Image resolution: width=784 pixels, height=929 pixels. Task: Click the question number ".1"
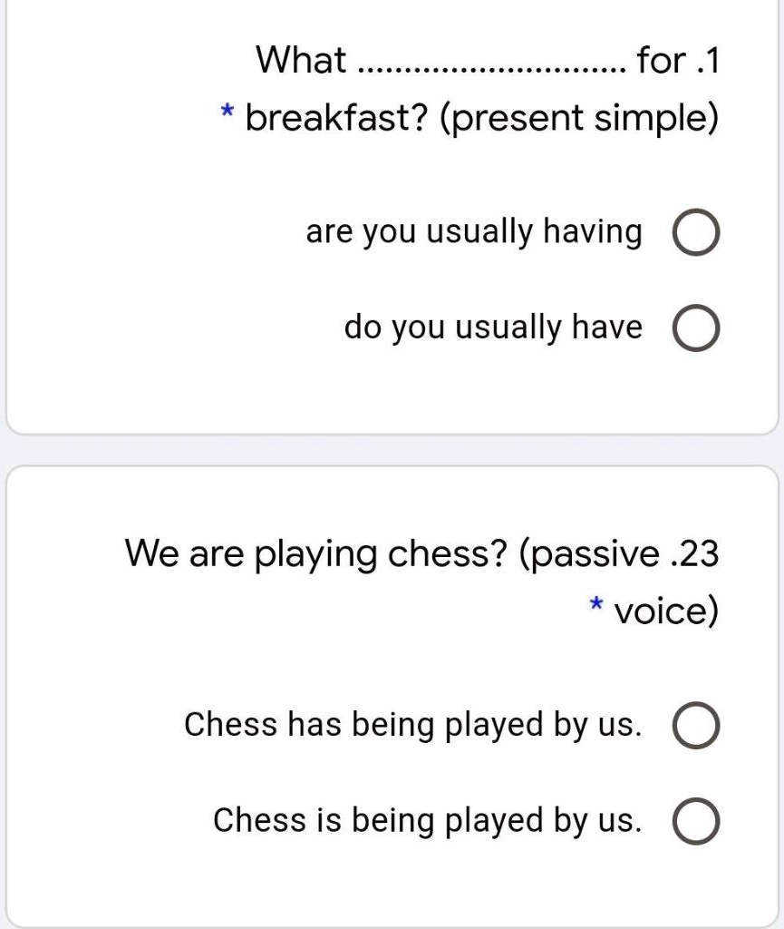(708, 61)
